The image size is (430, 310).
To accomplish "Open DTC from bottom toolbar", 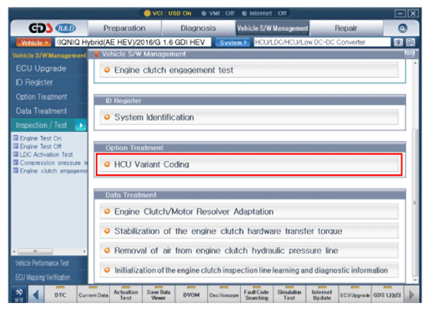I will pyautogui.click(x=61, y=295).
